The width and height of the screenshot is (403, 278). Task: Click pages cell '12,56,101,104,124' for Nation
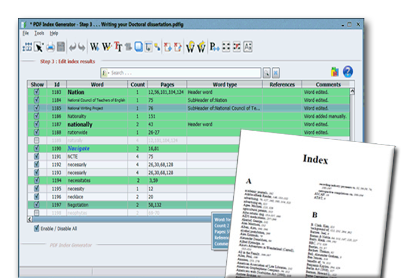tap(166, 92)
